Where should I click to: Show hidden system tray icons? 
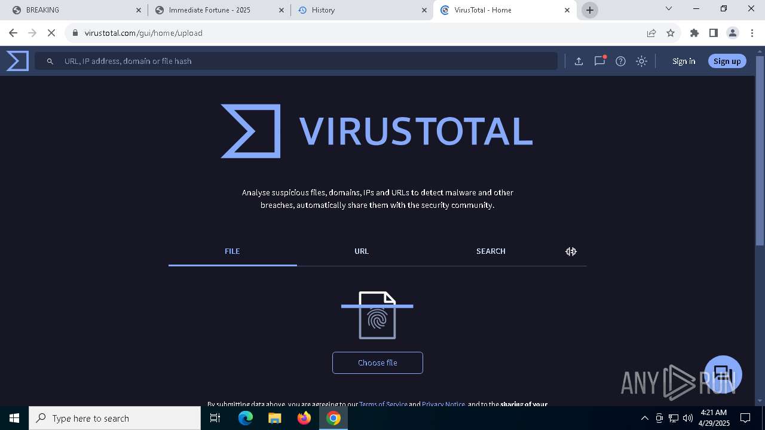(x=644, y=418)
